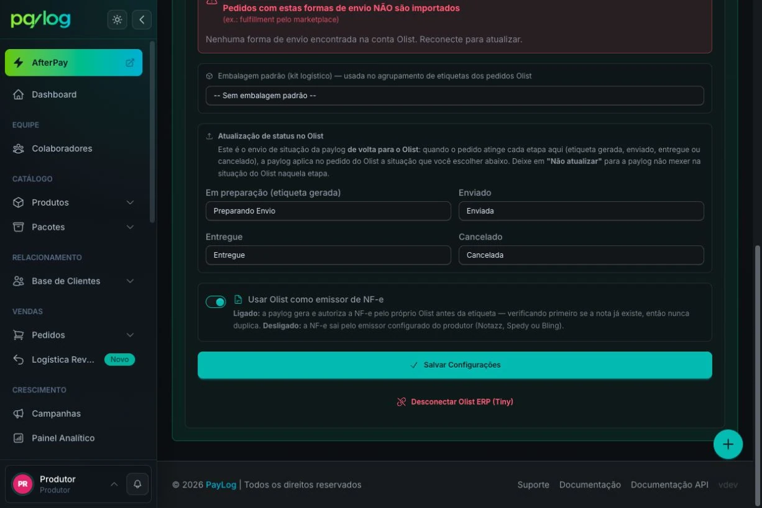
Task: Open the Embalagem padrão dropdown
Action: click(455, 96)
